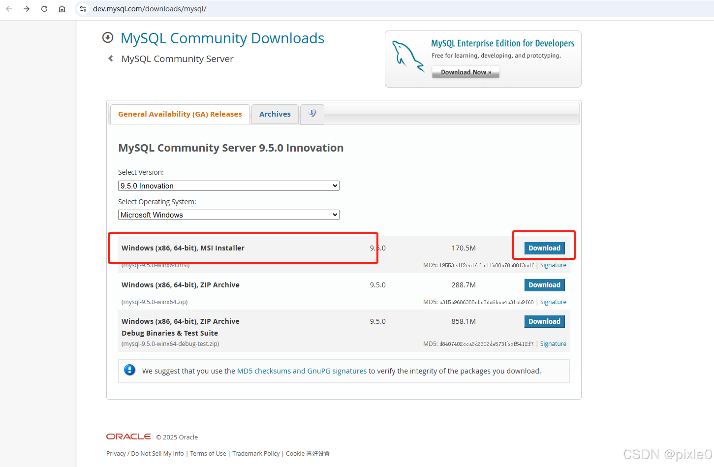Download the MSI Installer package
714x467 pixels.
tap(544, 248)
